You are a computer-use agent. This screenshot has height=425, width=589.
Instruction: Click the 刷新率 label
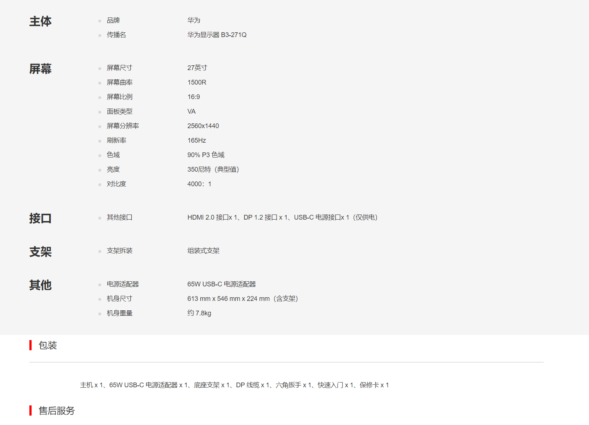point(116,140)
